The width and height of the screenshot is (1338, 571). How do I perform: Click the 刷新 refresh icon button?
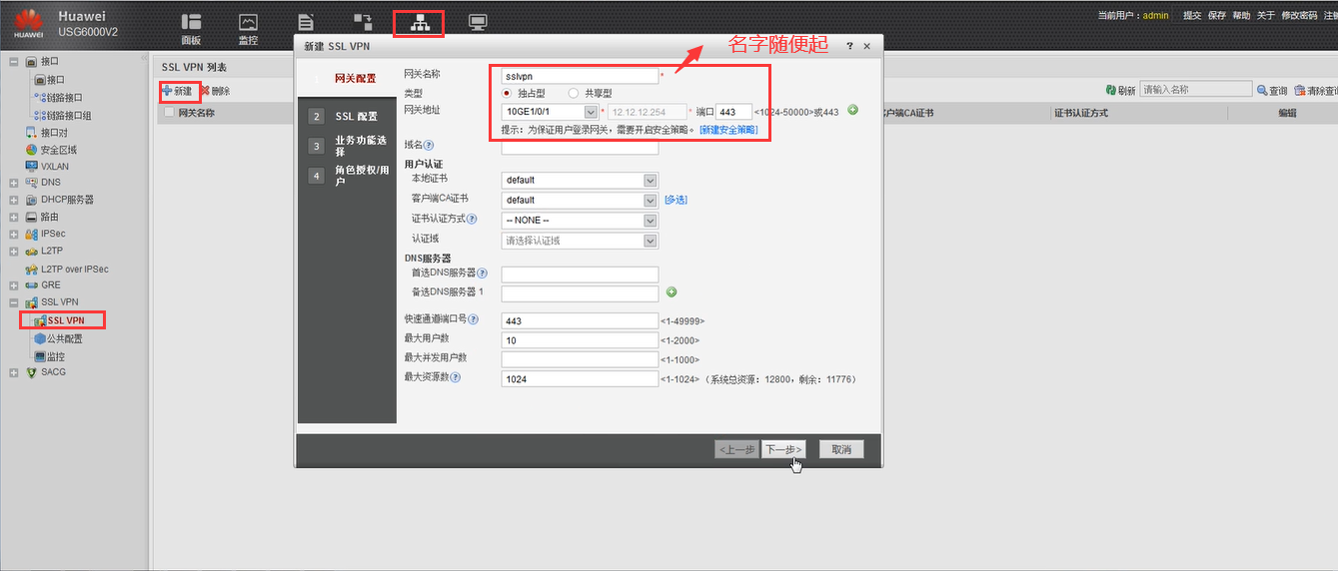tap(1120, 91)
